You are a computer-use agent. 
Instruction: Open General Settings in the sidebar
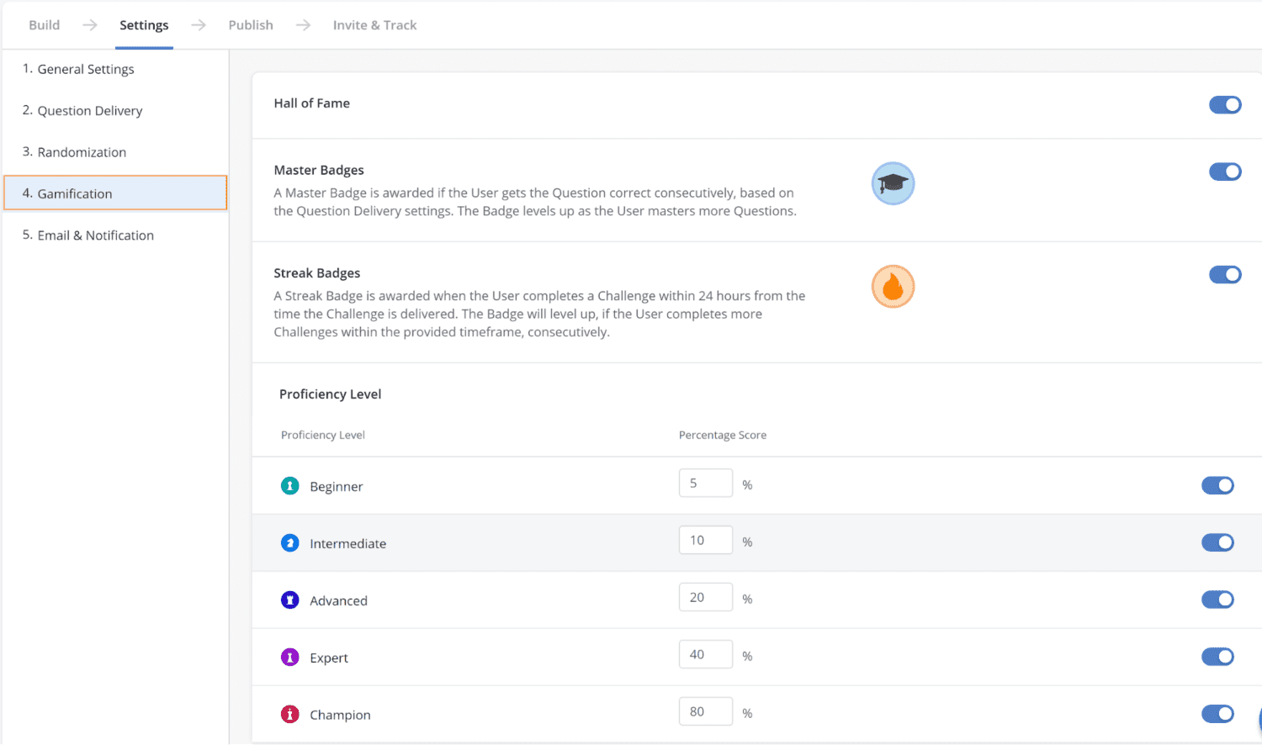[x=86, y=69]
